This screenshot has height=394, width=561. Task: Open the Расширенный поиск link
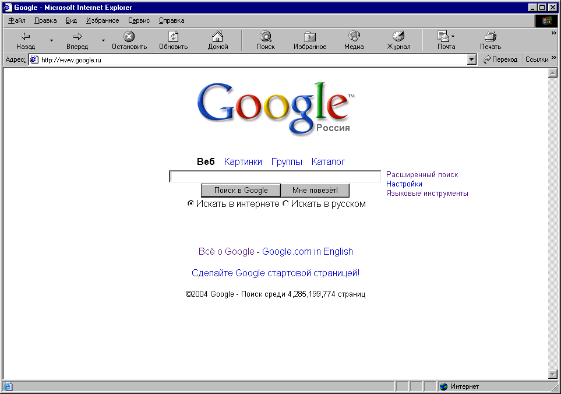tap(422, 175)
